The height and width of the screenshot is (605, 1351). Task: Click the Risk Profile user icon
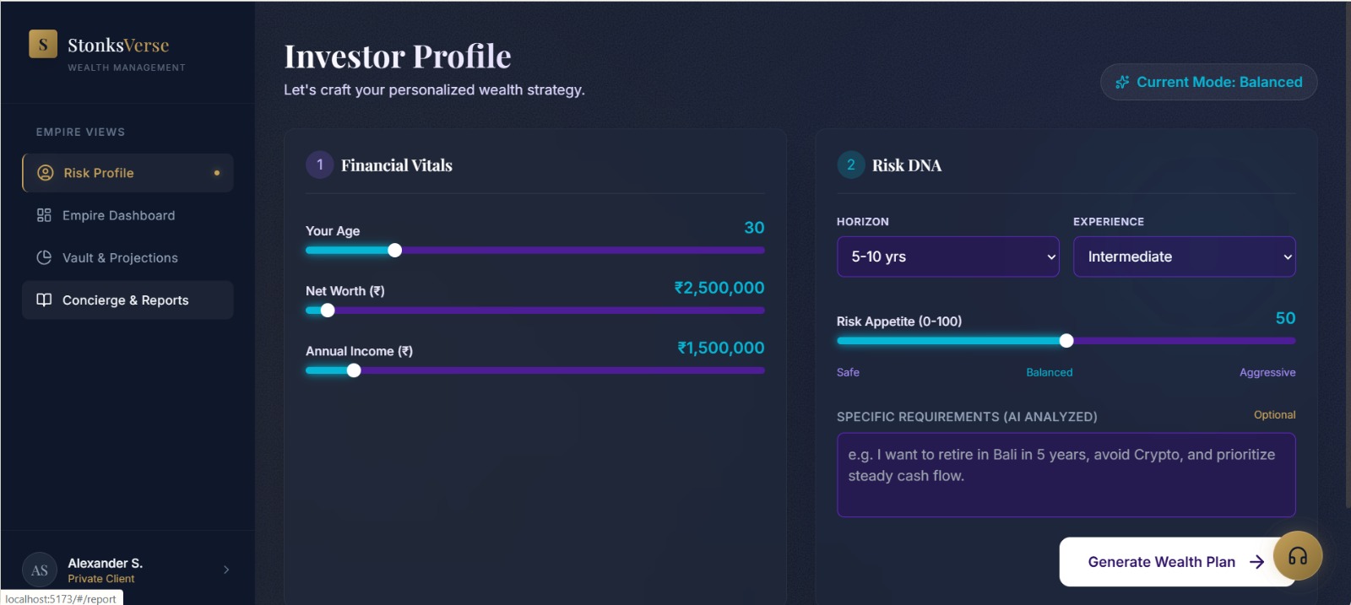pos(46,173)
